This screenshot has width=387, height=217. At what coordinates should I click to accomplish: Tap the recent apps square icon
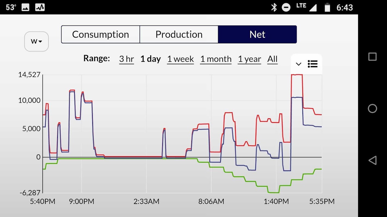[372, 57]
